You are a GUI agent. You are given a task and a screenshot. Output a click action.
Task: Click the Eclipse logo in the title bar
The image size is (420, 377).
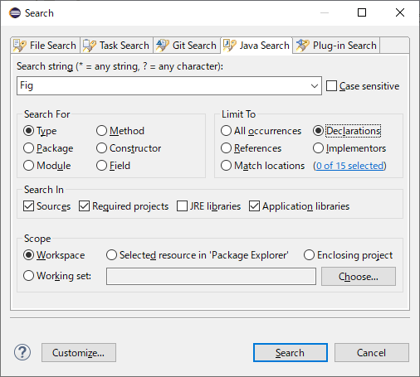[15, 12]
